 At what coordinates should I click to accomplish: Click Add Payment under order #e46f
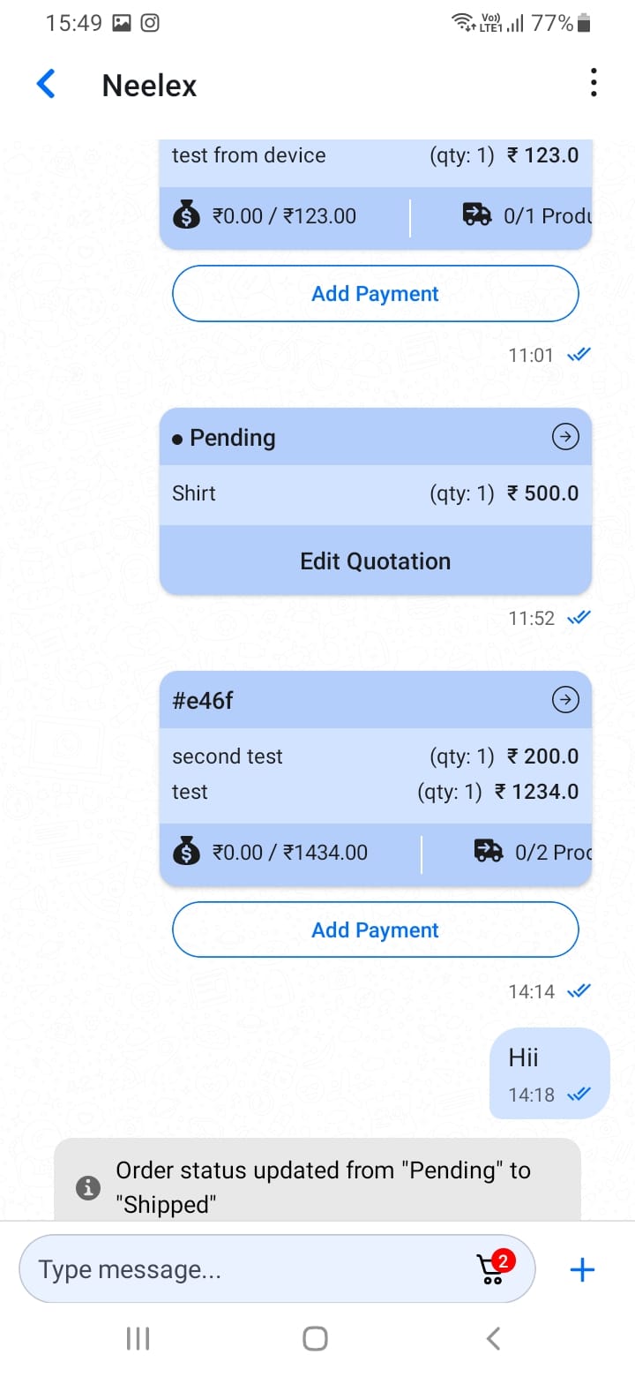click(x=375, y=929)
